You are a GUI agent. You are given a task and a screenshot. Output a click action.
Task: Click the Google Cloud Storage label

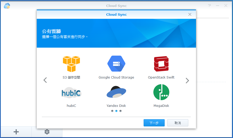pos(116,77)
